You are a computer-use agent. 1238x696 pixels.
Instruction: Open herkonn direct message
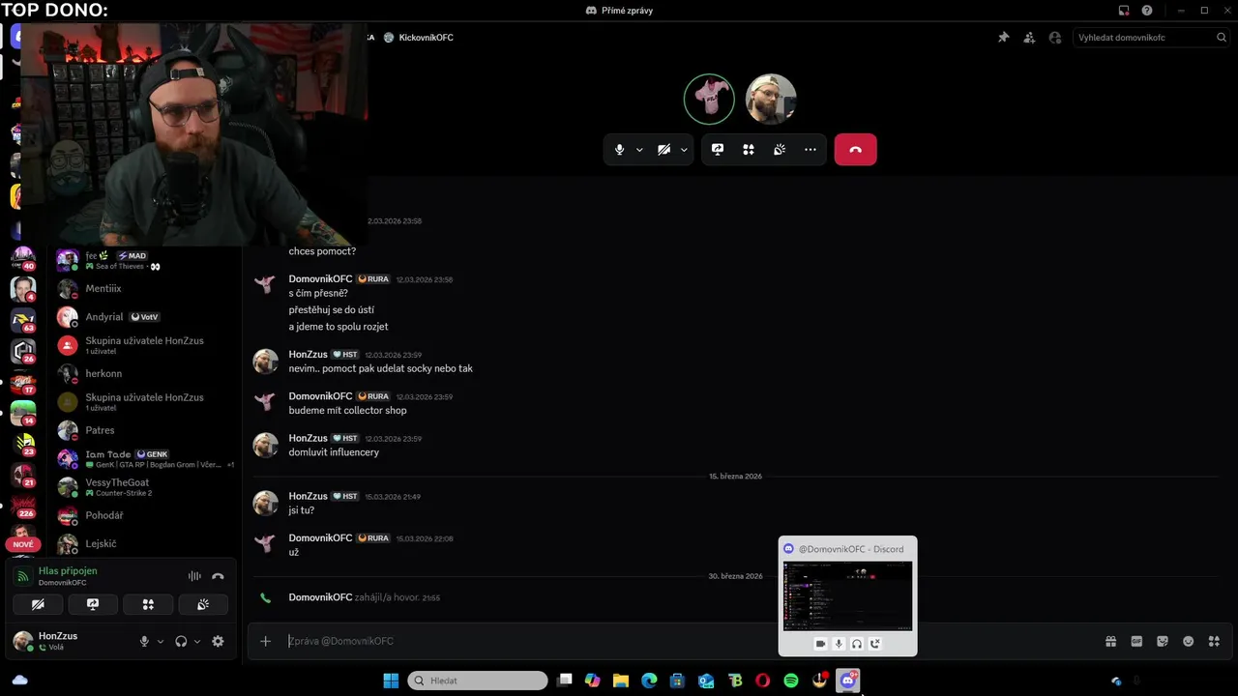tap(145, 374)
